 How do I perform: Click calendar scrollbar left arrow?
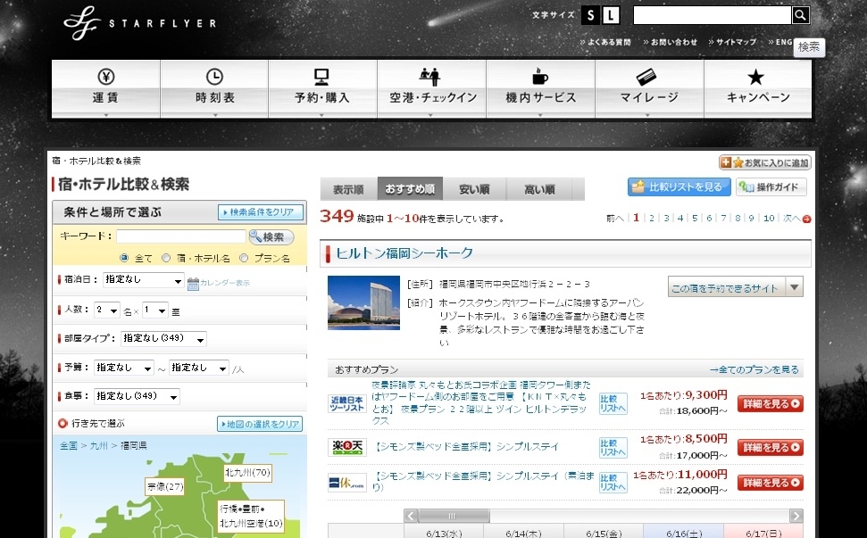pyautogui.click(x=410, y=516)
